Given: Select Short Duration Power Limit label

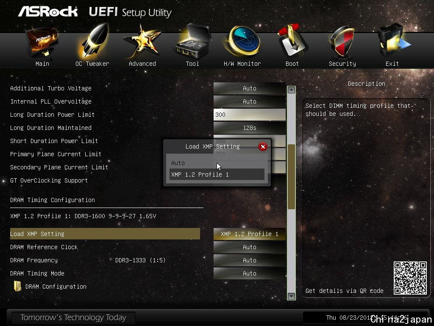Looking at the screenshot, I should tap(54, 141).
